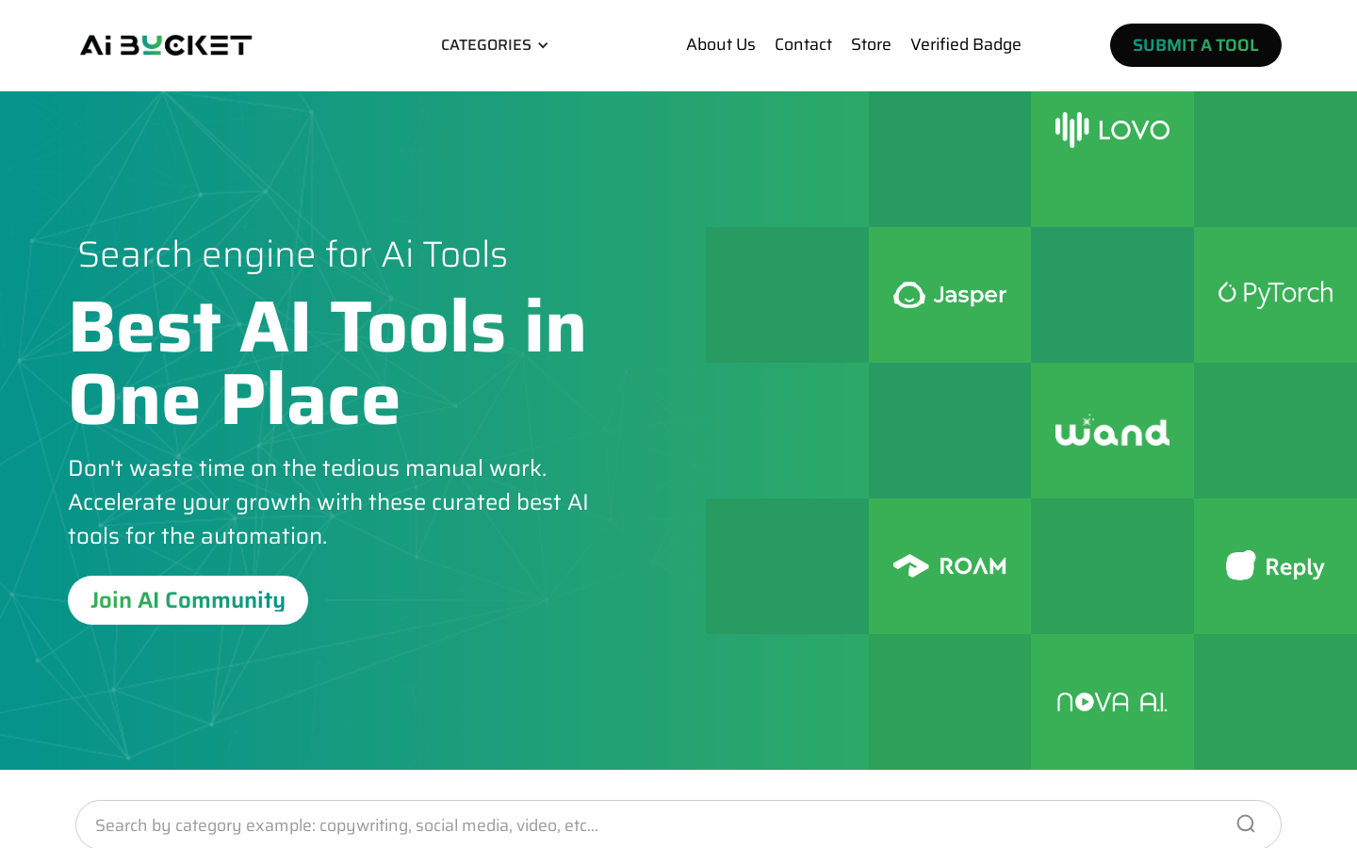
Task: Expand the Categories dropdown menu
Action: (x=494, y=45)
